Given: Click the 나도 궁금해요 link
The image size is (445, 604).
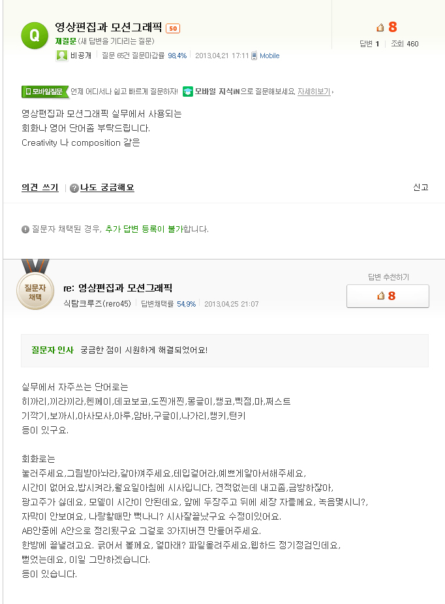Looking at the screenshot, I should point(107,188).
